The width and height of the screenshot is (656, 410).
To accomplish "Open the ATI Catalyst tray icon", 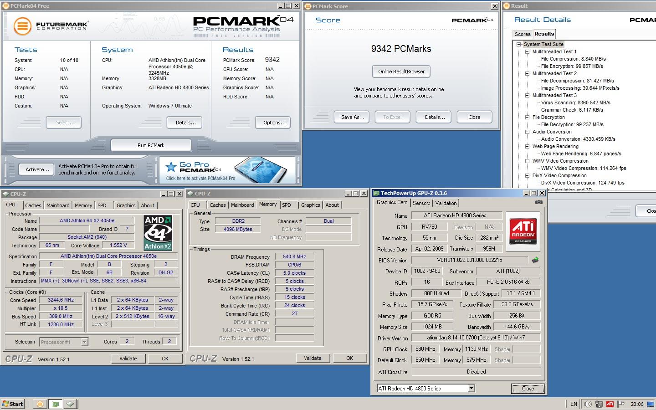I will pos(610,404).
